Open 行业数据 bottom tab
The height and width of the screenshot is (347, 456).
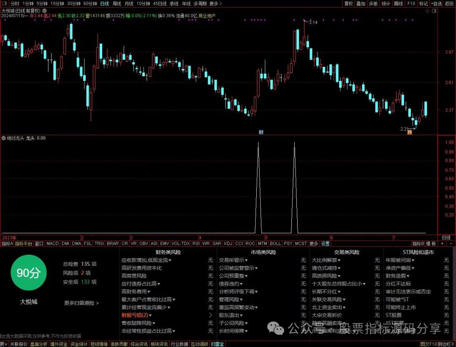(x=179, y=344)
